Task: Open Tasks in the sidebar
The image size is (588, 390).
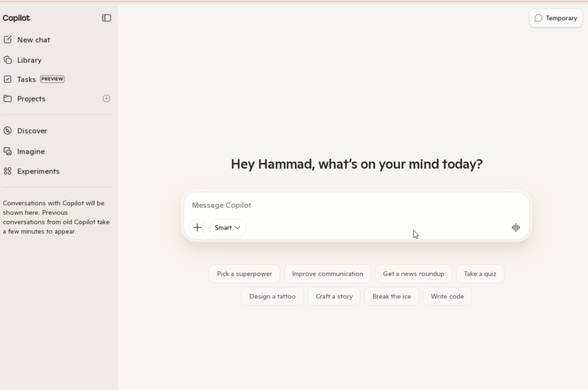Action: point(26,79)
